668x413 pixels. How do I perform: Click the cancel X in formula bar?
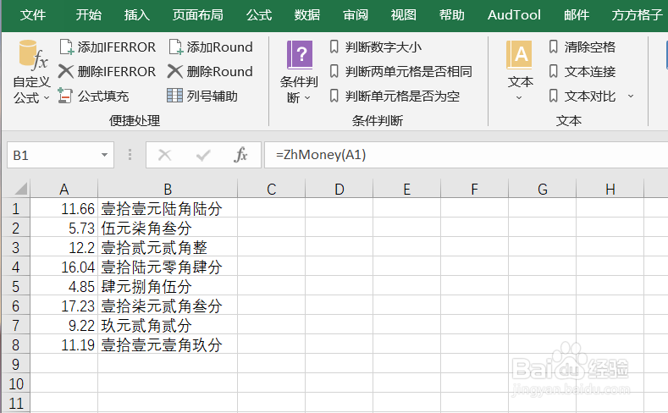[x=164, y=155]
